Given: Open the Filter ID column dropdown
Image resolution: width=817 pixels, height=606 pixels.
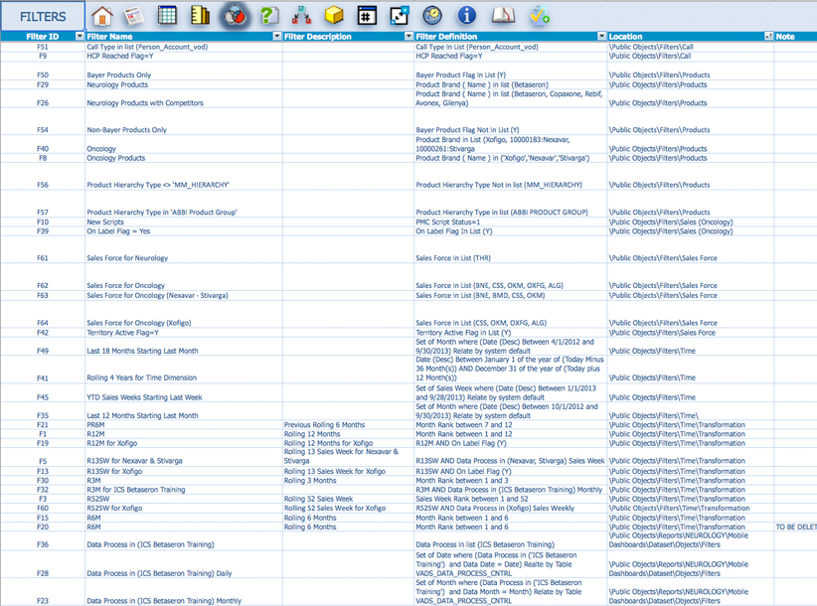Looking at the screenshot, I should pos(80,36).
